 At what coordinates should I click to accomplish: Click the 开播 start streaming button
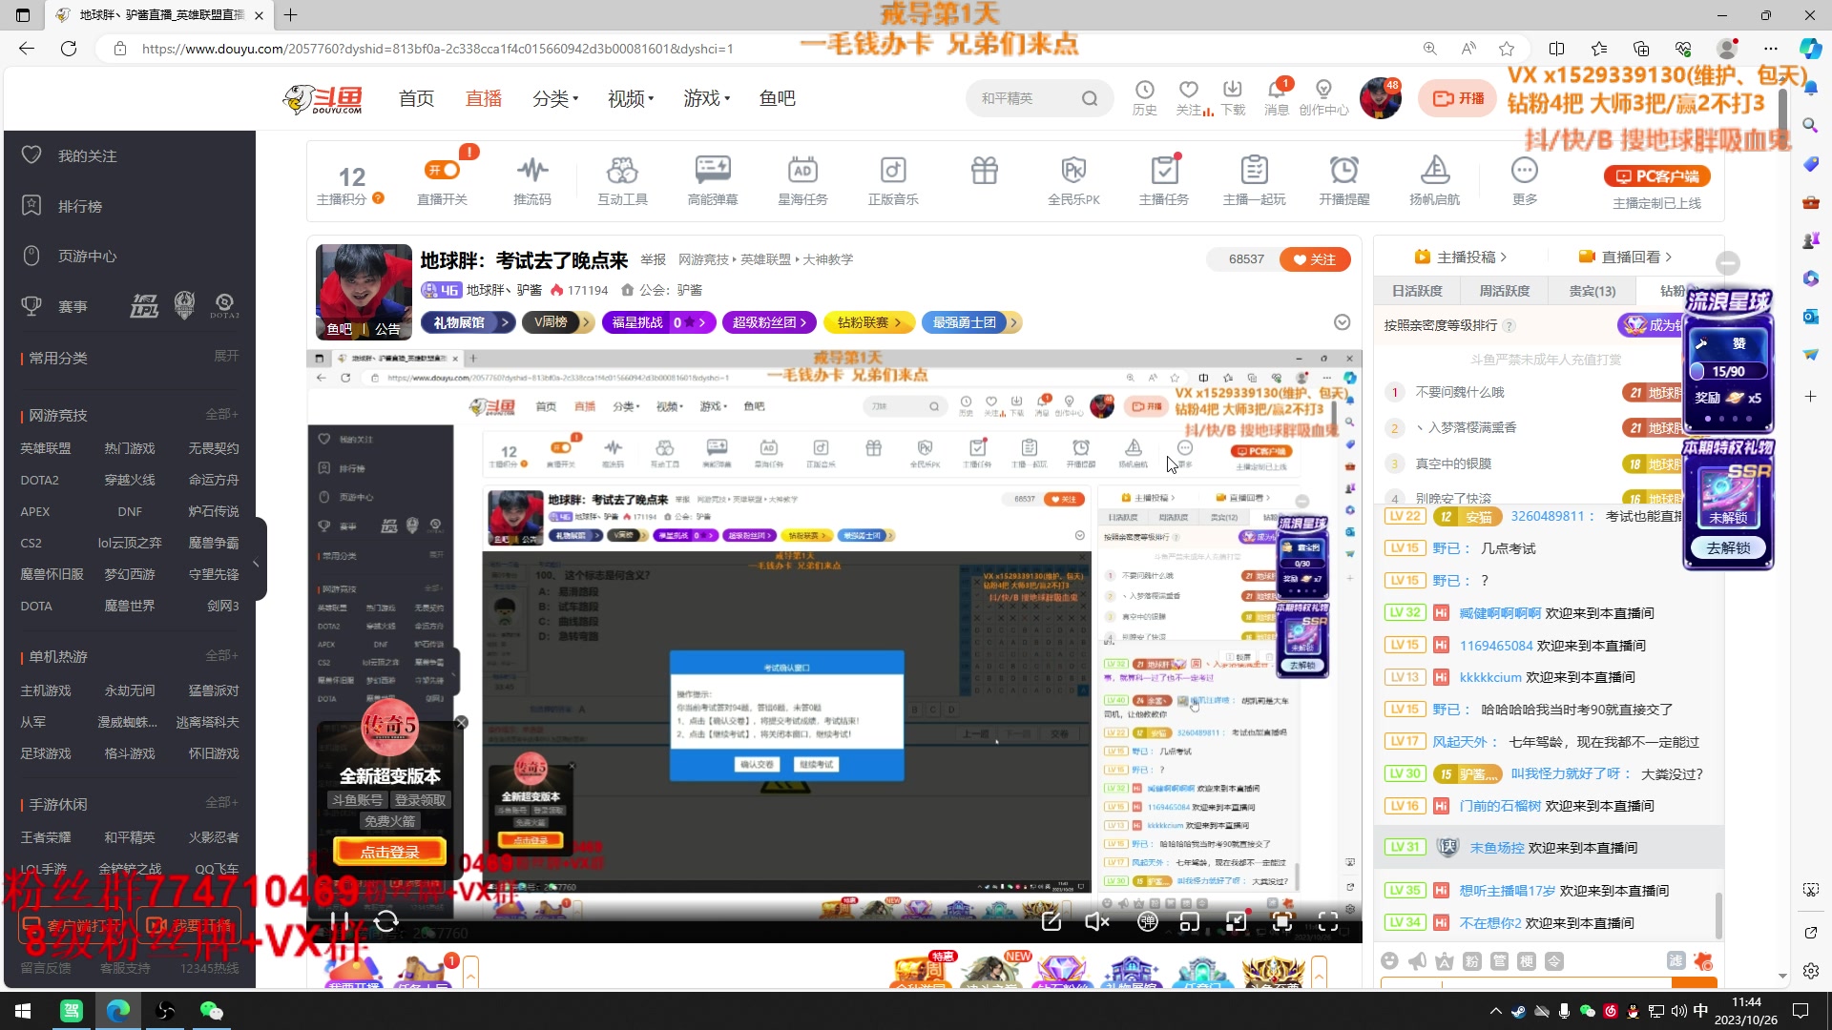[1458, 98]
